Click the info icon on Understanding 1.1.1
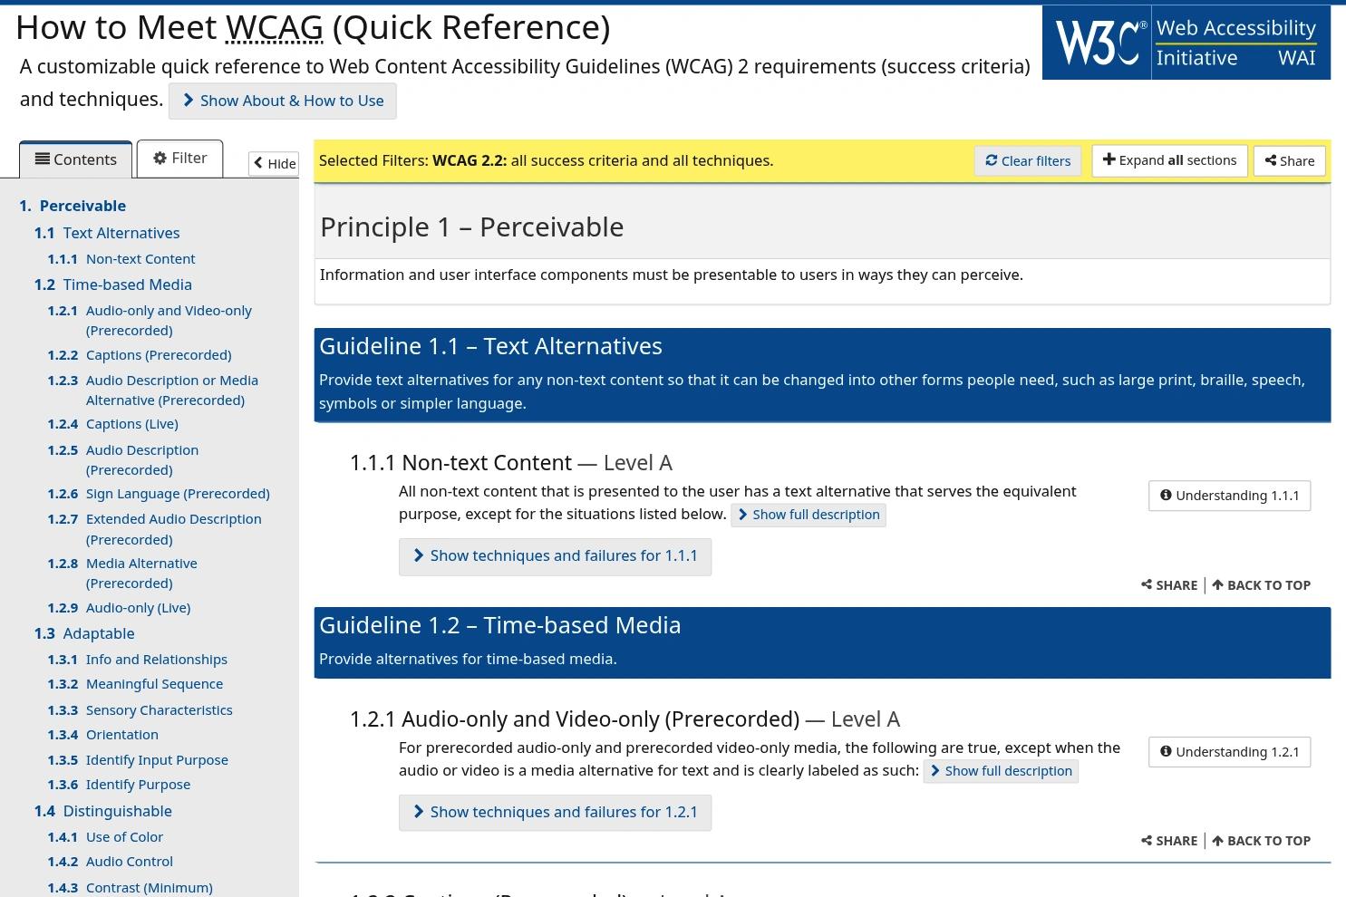The height and width of the screenshot is (897, 1346). [1166, 496]
